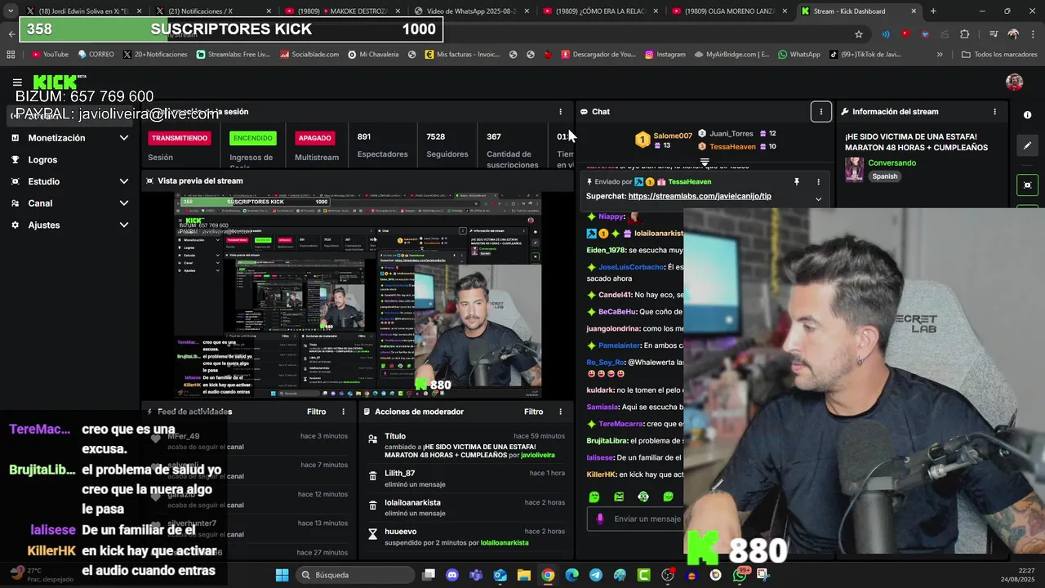Click the fourth green emote below chat
1045x588 pixels.
668,497
